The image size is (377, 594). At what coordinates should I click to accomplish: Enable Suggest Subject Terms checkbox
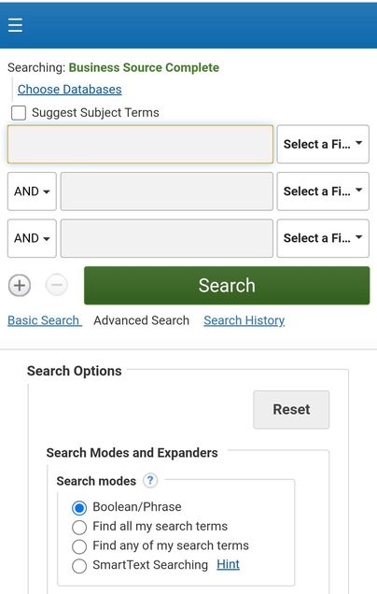click(x=19, y=112)
